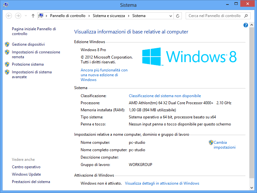Maximize the Sistema window
The width and height of the screenshot is (257, 193).
[x=236, y=4]
